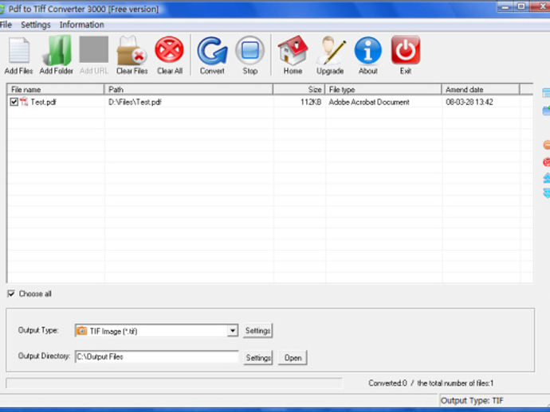Click the blue double up-arrow icon
Image resolution: width=550 pixels, height=412 pixels.
pos(547,178)
